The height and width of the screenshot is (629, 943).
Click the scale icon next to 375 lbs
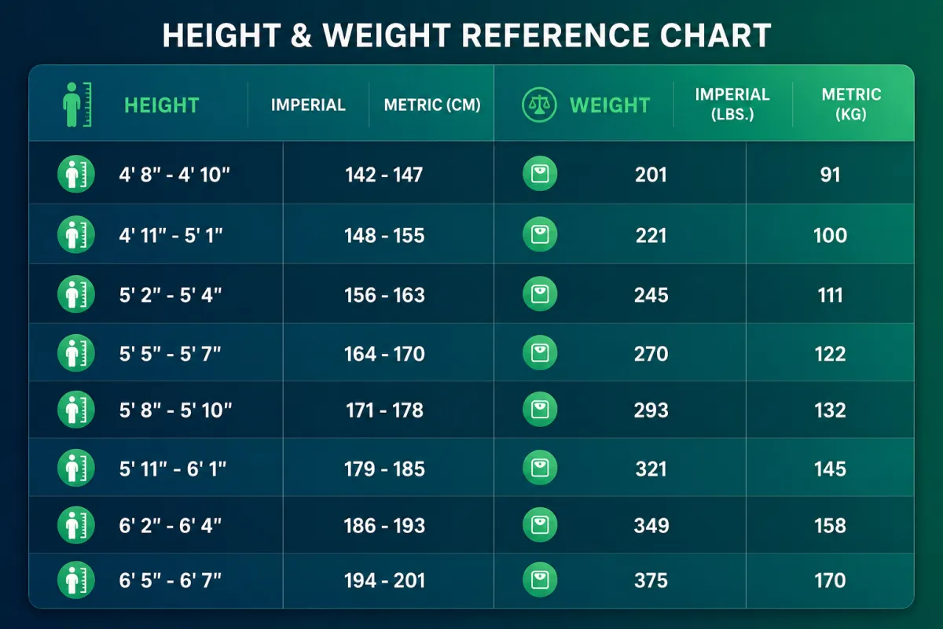click(540, 580)
